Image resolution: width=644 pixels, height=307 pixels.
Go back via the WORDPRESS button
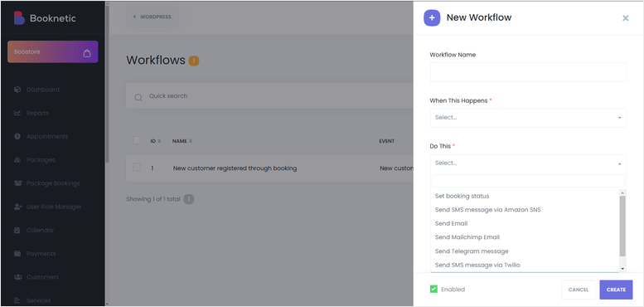pyautogui.click(x=153, y=17)
